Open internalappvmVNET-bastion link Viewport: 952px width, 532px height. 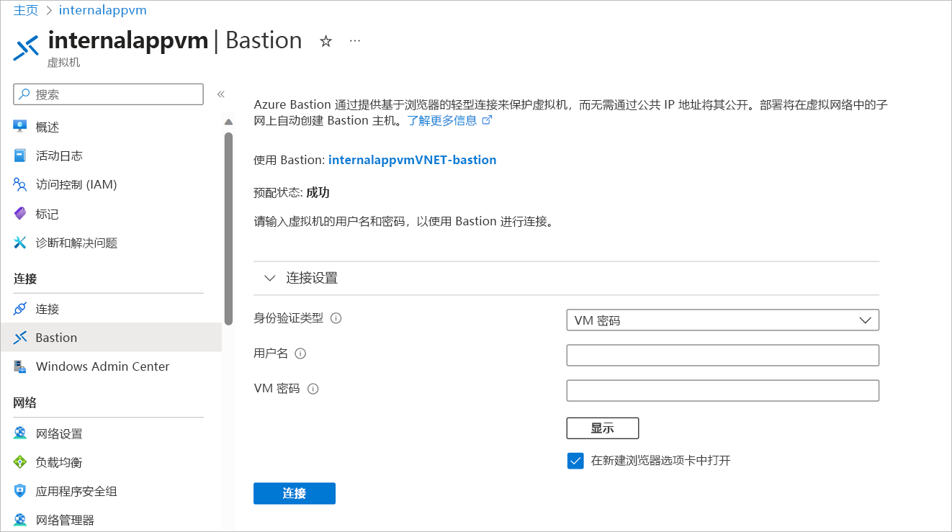[412, 160]
